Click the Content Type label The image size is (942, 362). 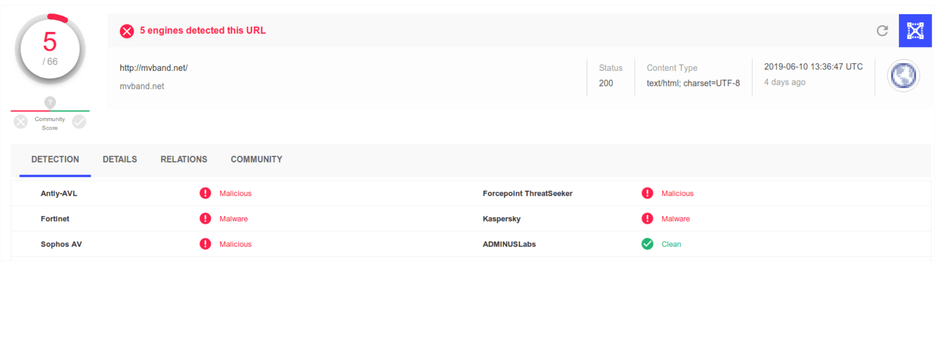click(672, 68)
